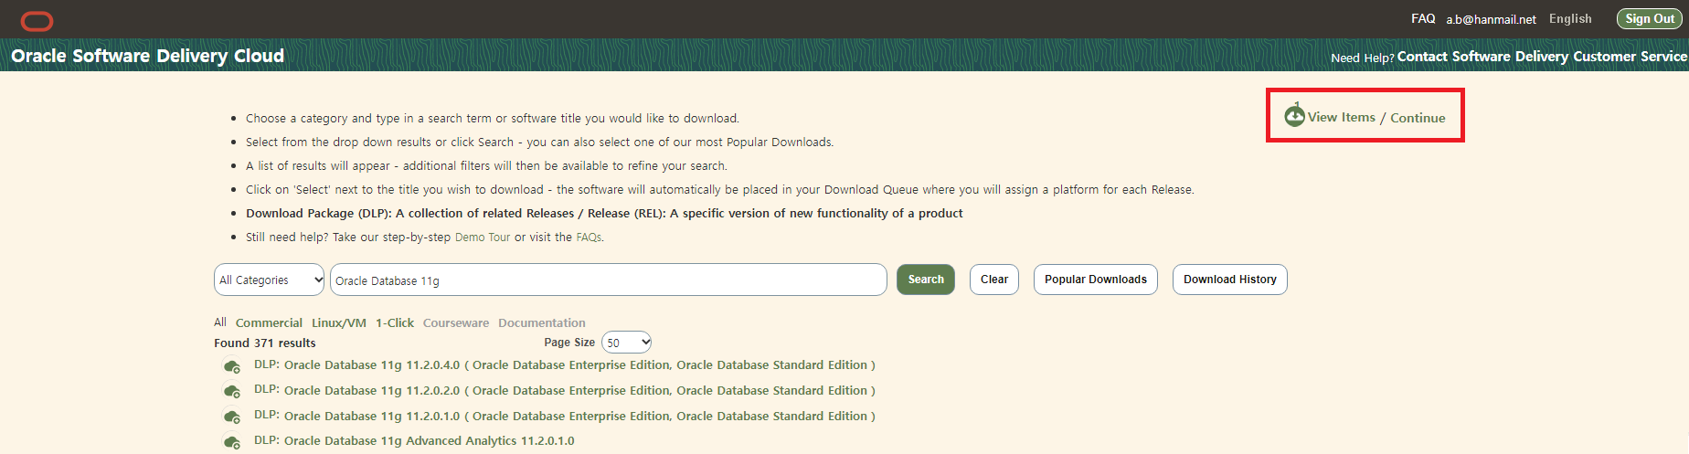This screenshot has height=454, width=1689.
Task: Click the 'Page Size' label
Action: click(569, 343)
